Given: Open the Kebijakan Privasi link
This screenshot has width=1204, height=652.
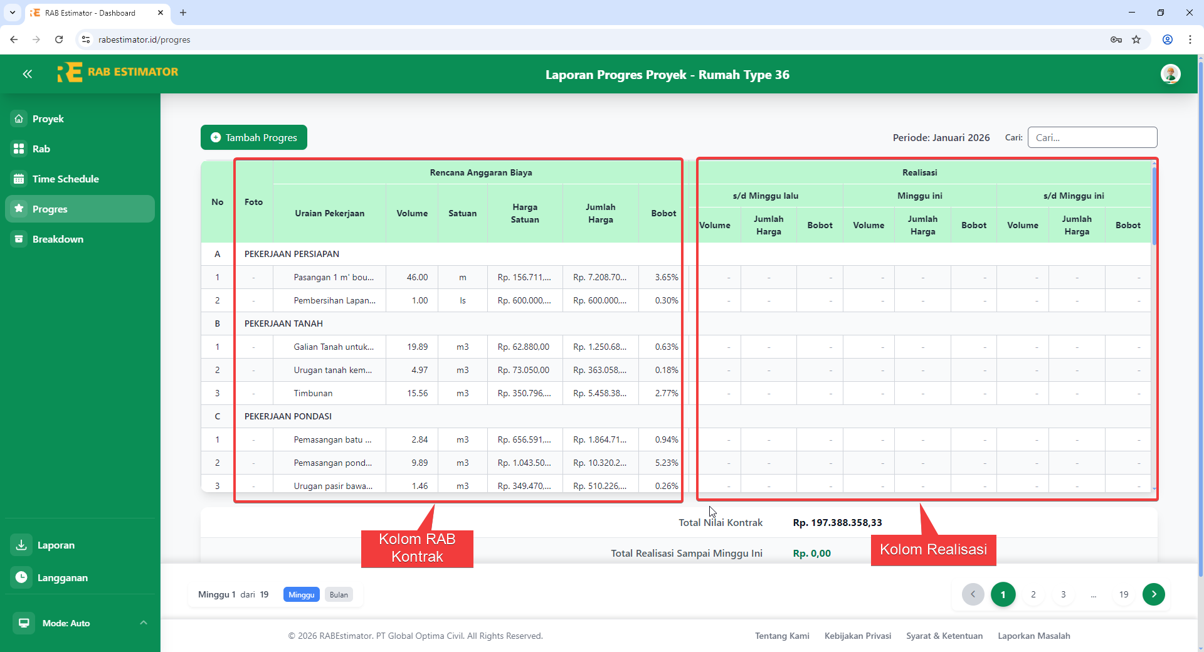Looking at the screenshot, I should coord(857,636).
